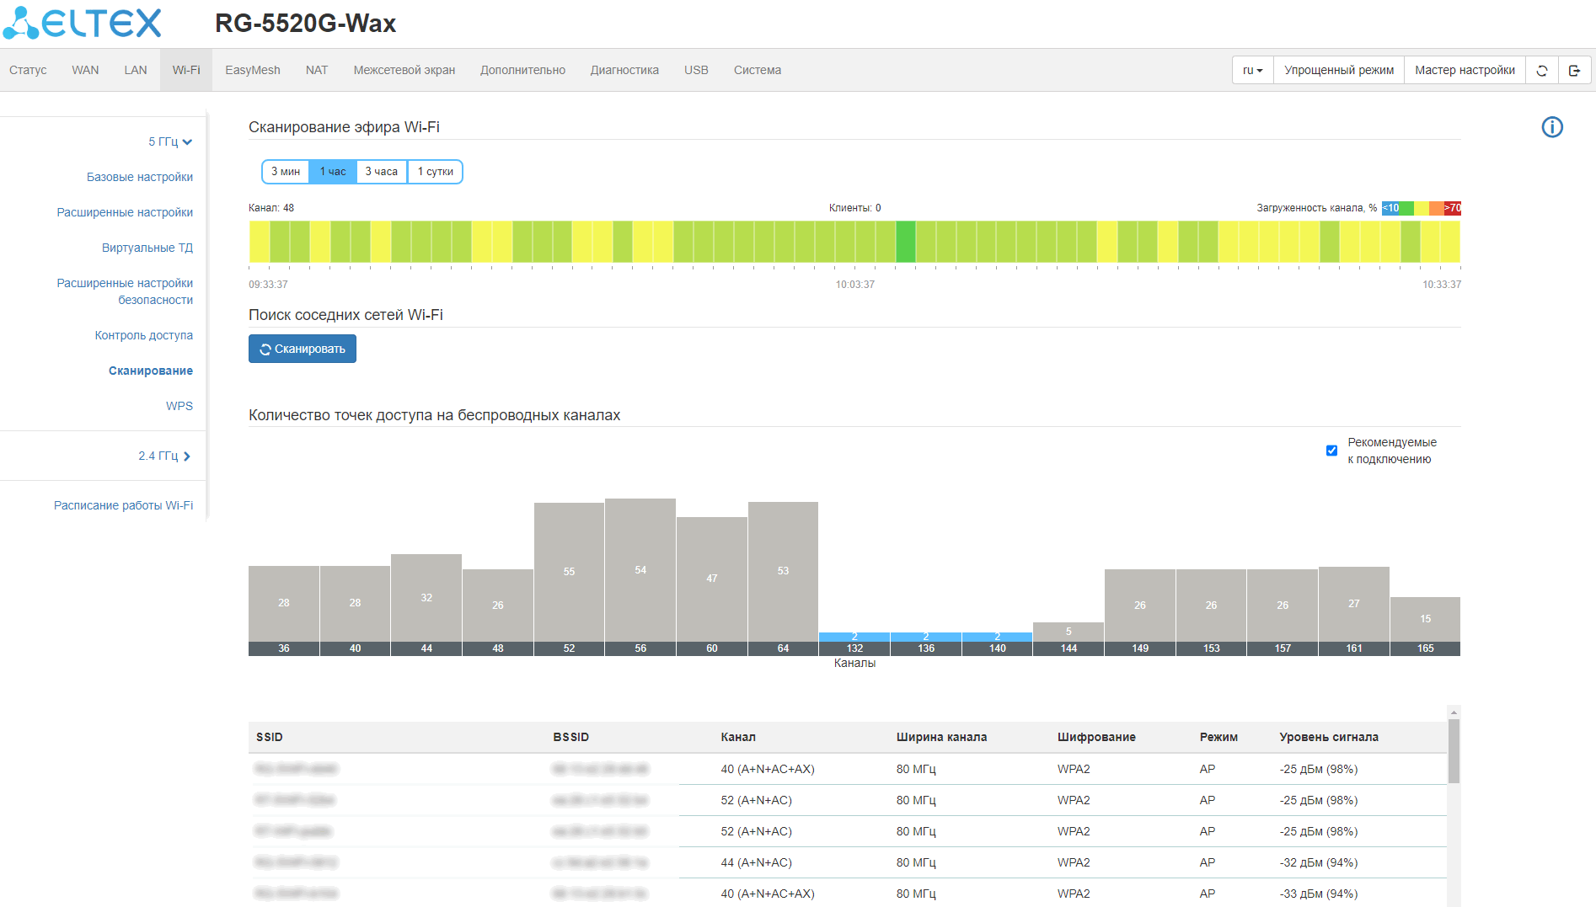Uncheck the recommended channels checkbox

pyautogui.click(x=1331, y=451)
